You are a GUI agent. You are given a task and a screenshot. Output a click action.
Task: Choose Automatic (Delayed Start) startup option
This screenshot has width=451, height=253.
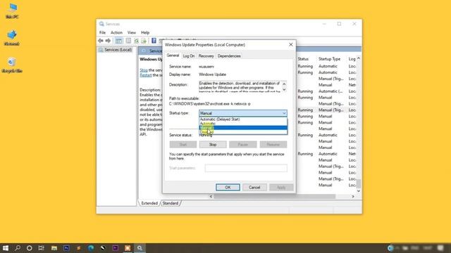coord(243,119)
